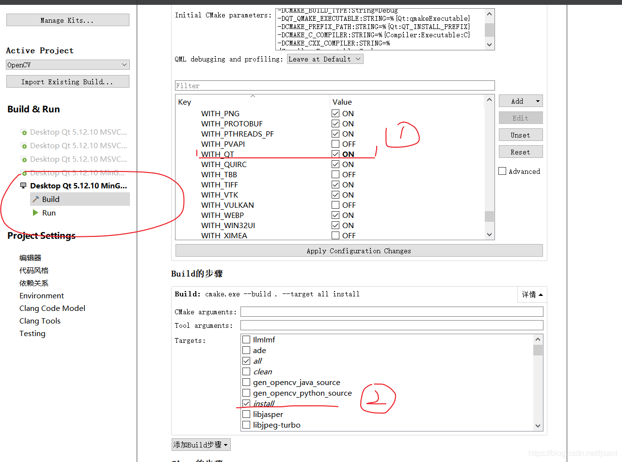The height and width of the screenshot is (462, 622).
Task: Check the ade target checkbox
Action: point(246,350)
